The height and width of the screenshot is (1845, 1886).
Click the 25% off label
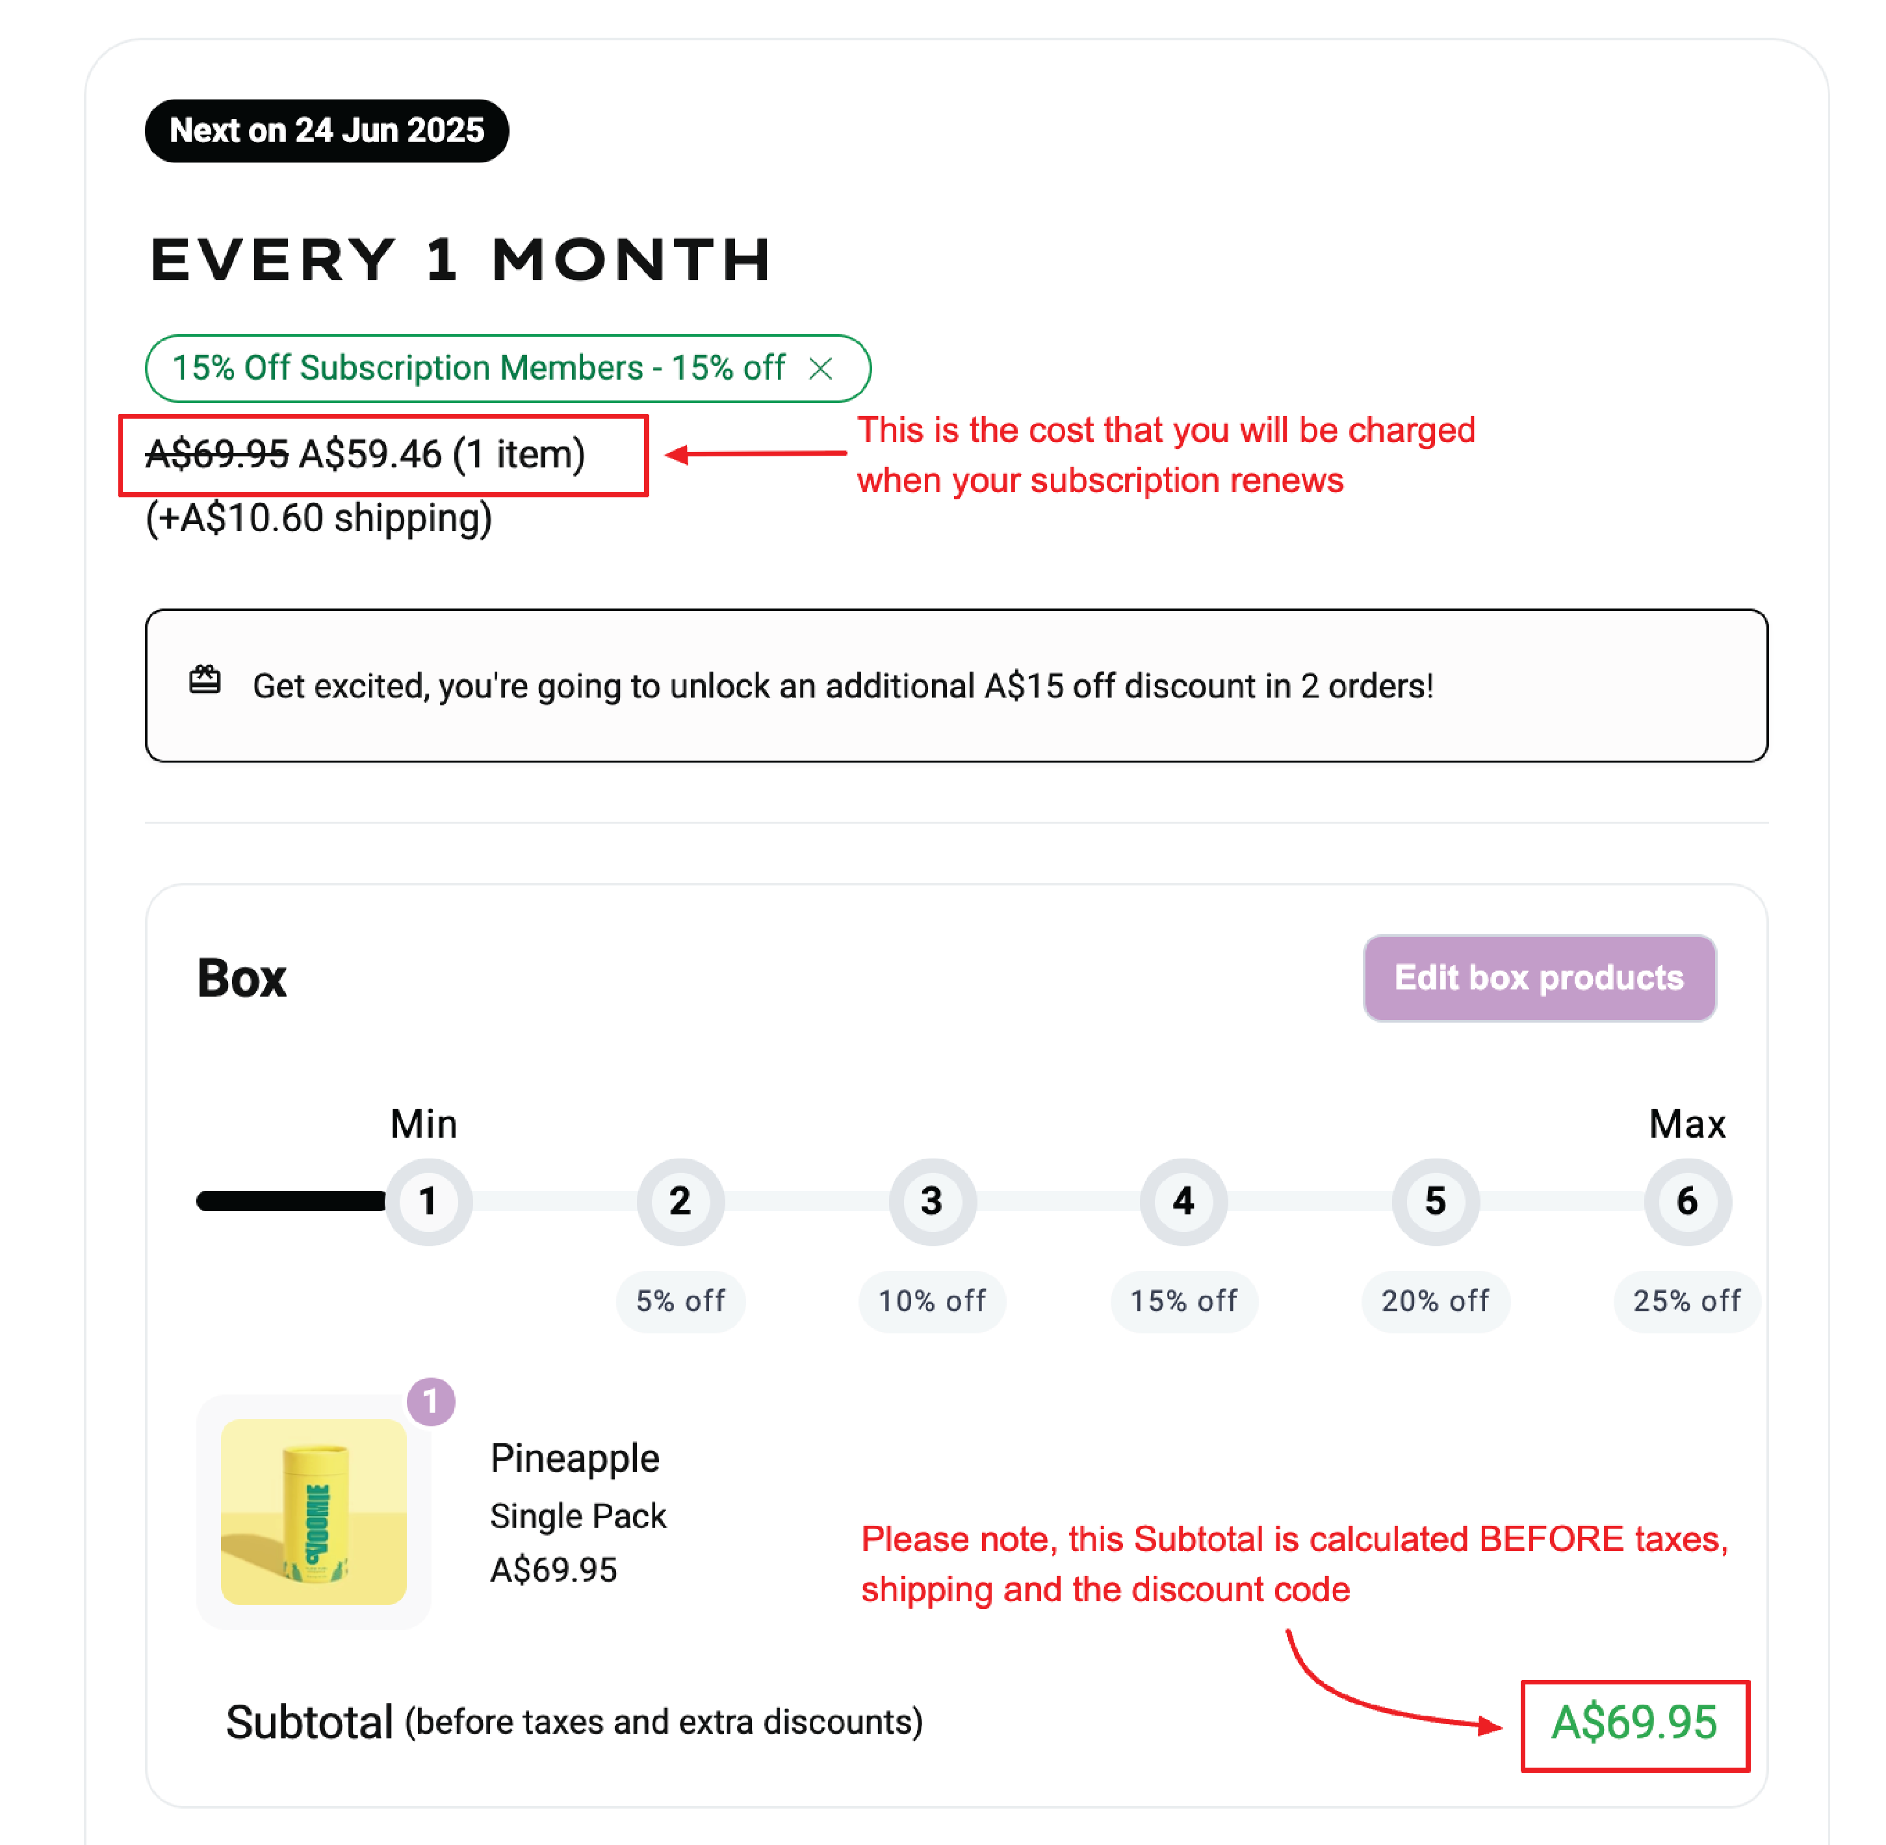point(1687,1302)
